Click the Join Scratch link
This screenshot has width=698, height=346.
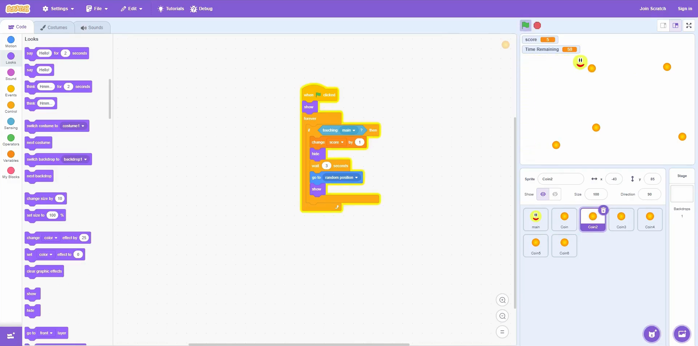(x=653, y=9)
